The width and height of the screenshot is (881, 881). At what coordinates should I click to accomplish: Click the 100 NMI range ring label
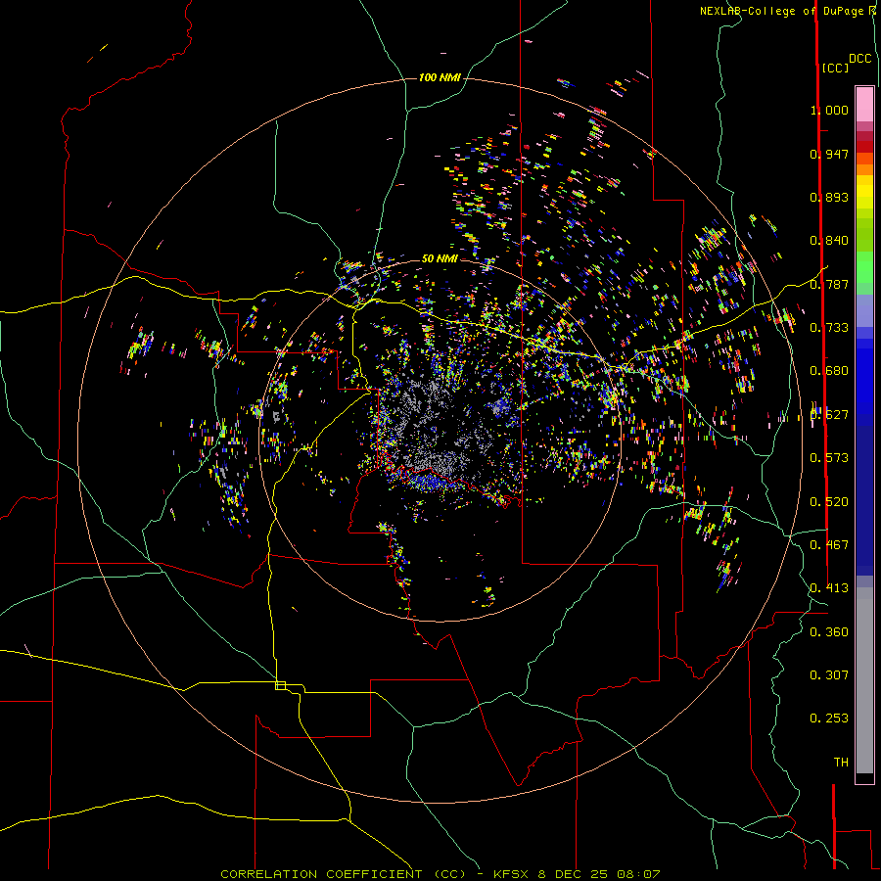pyautogui.click(x=440, y=77)
